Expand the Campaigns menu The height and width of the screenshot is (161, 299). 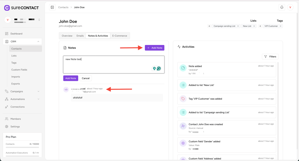(38, 91)
